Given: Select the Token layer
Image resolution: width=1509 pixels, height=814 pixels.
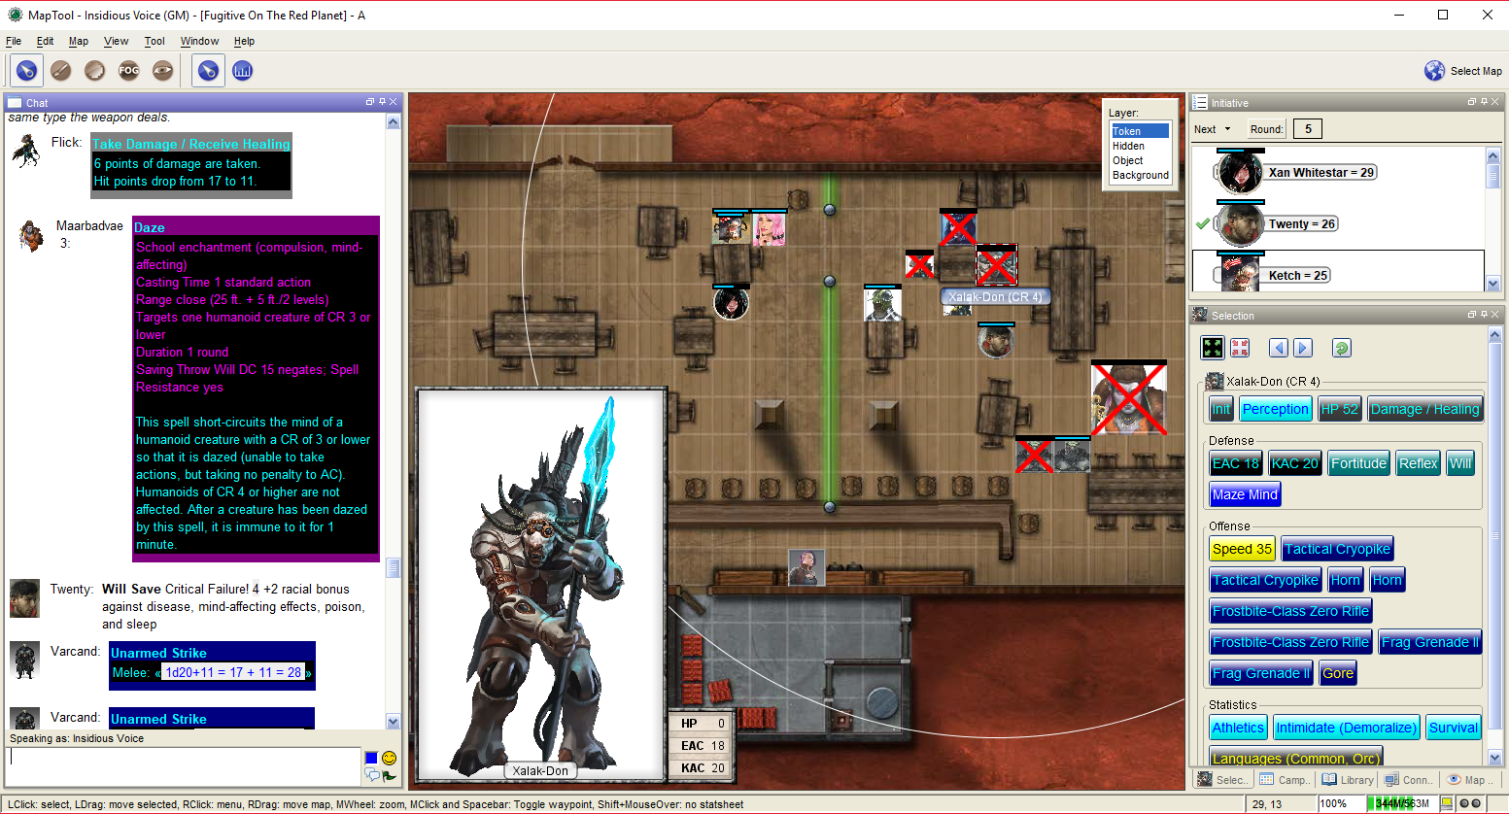Looking at the screenshot, I should click(1140, 131).
